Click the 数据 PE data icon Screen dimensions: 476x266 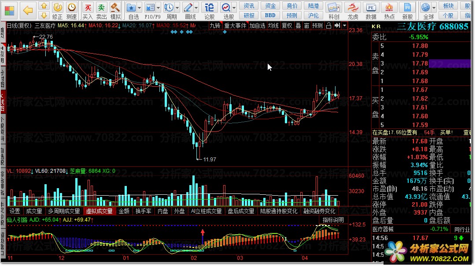pos(371,11)
